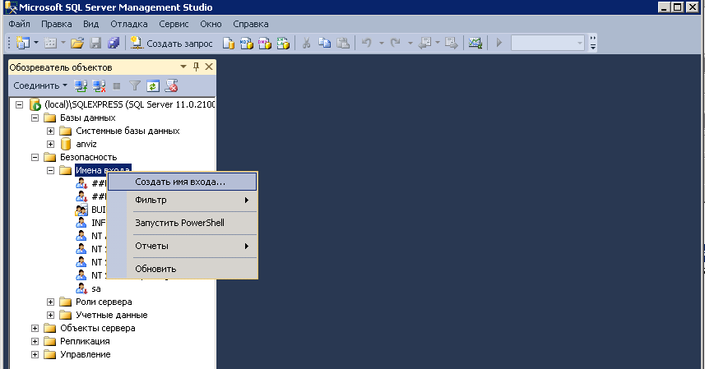This screenshot has width=705, height=369.
Task: Open the Вид menu
Action: pos(90,24)
